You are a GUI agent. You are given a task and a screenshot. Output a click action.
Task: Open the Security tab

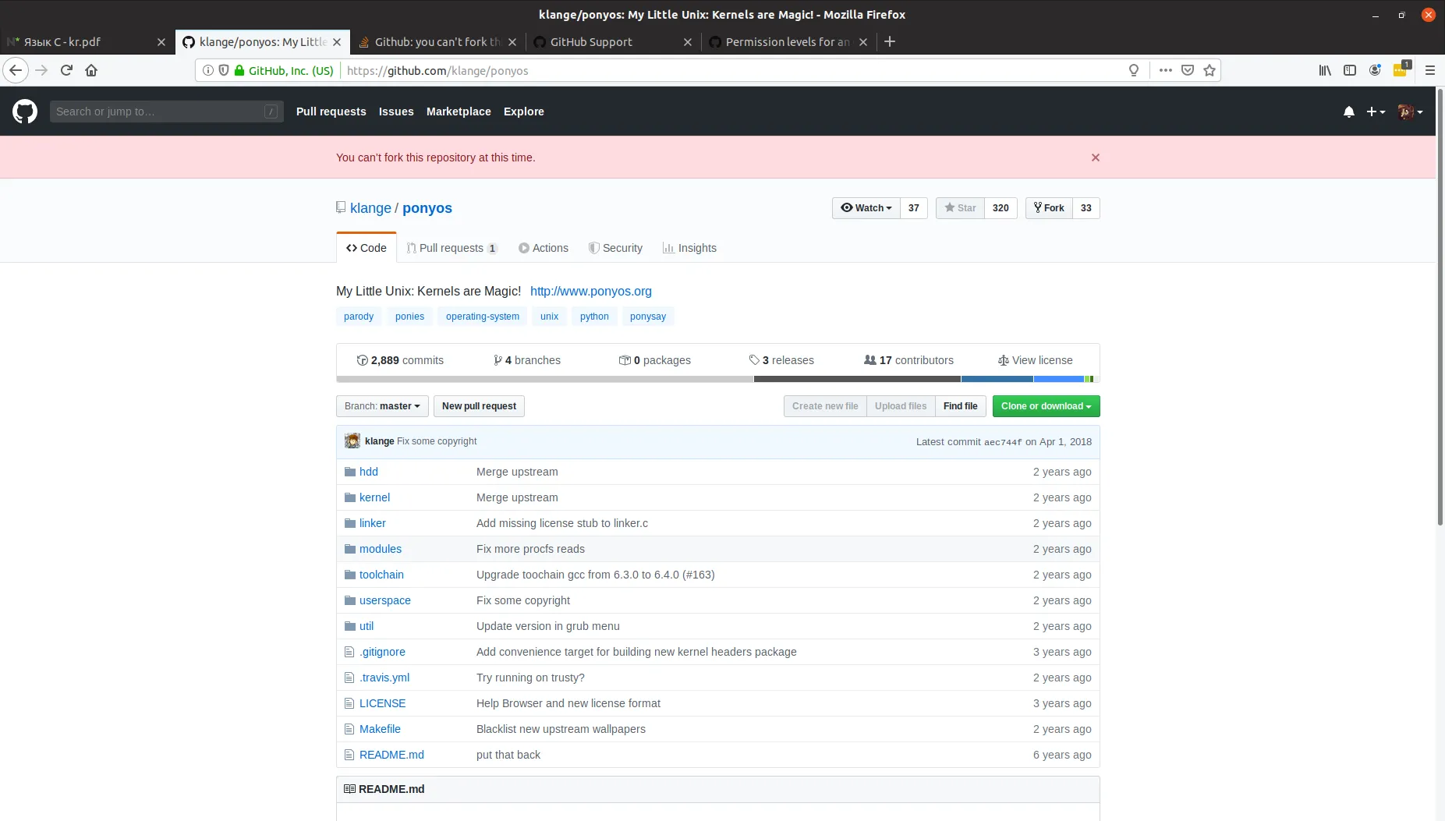pyautogui.click(x=616, y=248)
